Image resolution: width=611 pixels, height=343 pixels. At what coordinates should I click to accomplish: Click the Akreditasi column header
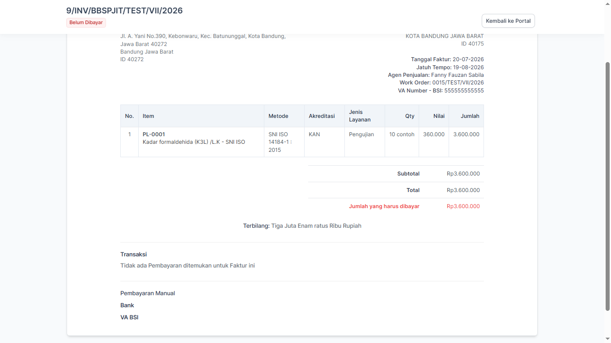pyautogui.click(x=322, y=116)
